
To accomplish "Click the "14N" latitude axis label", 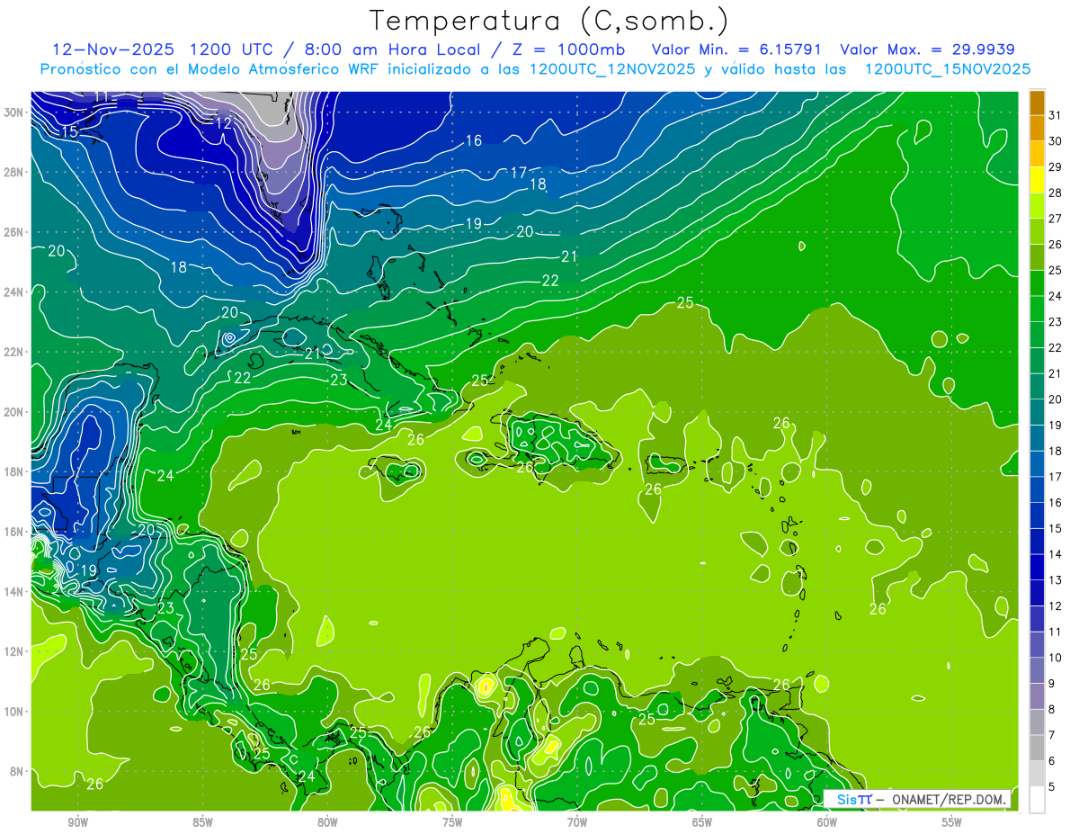I will 13,591.
